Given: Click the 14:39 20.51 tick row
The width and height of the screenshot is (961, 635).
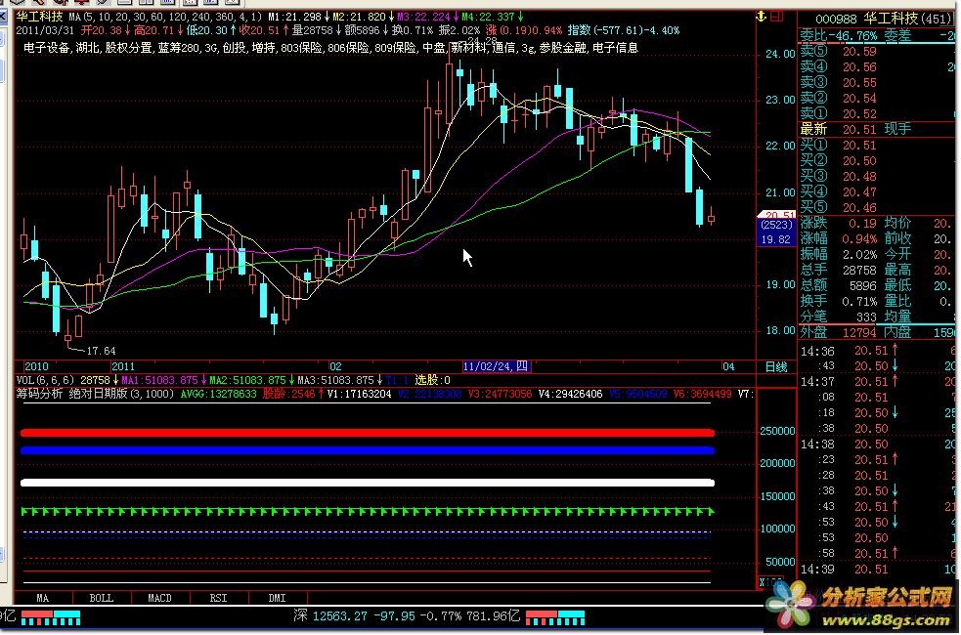Looking at the screenshot, I should point(878,570).
